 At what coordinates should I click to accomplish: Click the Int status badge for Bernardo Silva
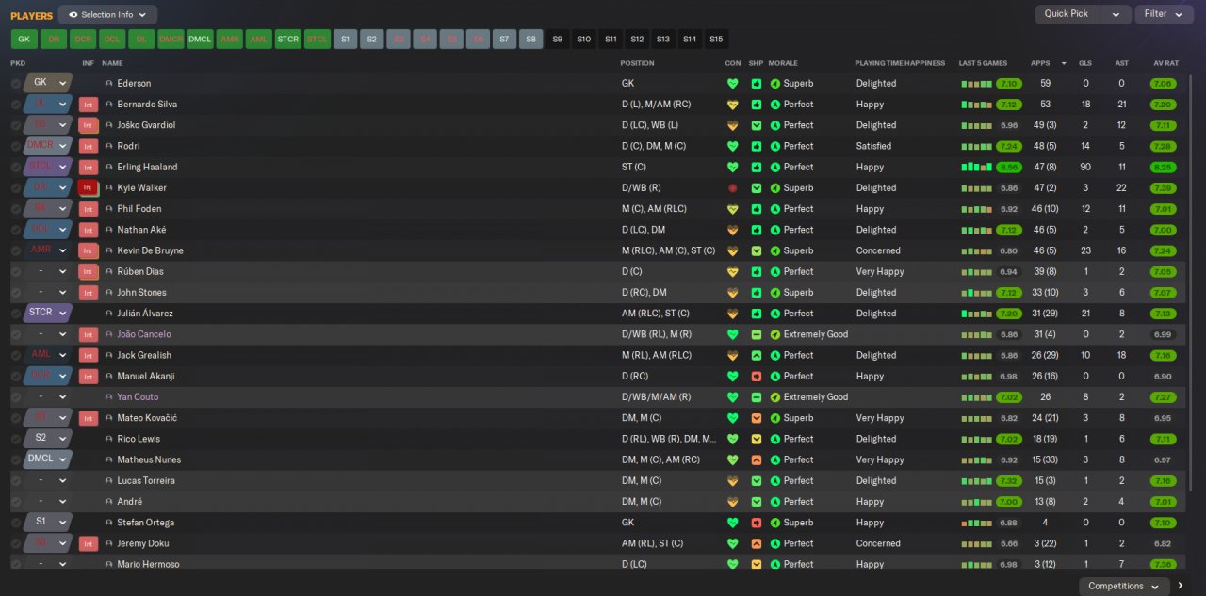[x=89, y=105]
